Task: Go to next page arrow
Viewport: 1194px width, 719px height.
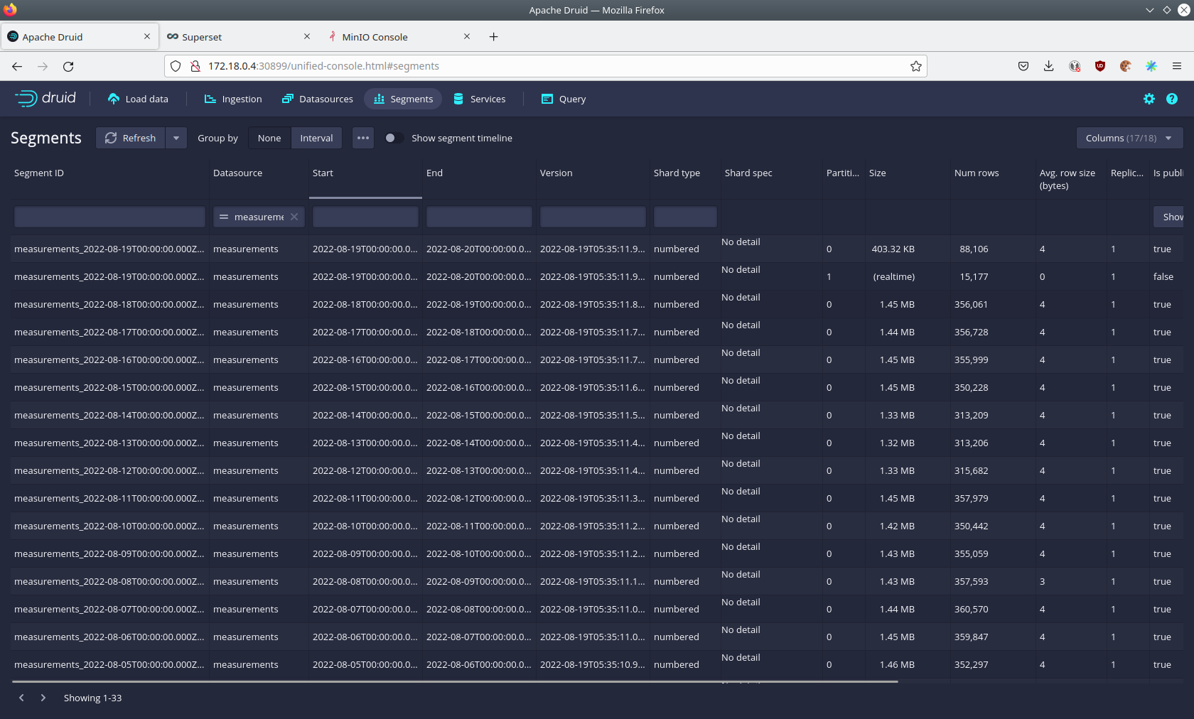Action: (x=43, y=698)
